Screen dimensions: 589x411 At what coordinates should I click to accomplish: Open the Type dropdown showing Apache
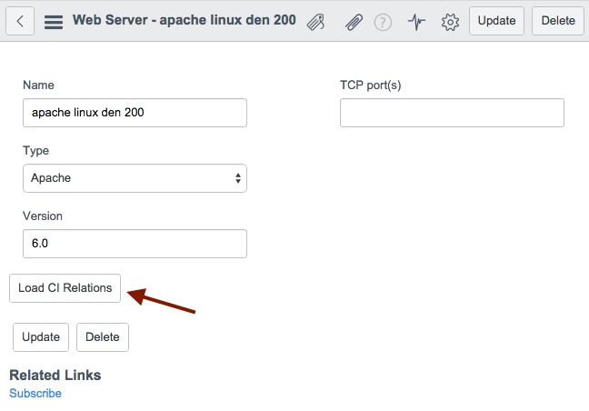click(x=135, y=178)
